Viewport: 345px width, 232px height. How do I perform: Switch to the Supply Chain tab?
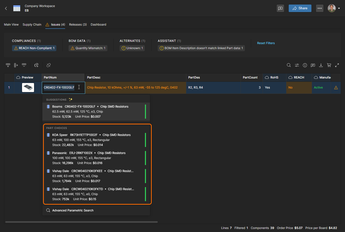click(x=32, y=25)
